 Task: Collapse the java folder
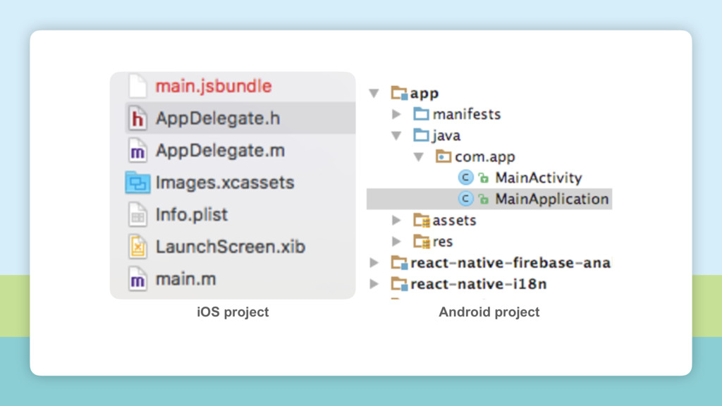(x=396, y=136)
